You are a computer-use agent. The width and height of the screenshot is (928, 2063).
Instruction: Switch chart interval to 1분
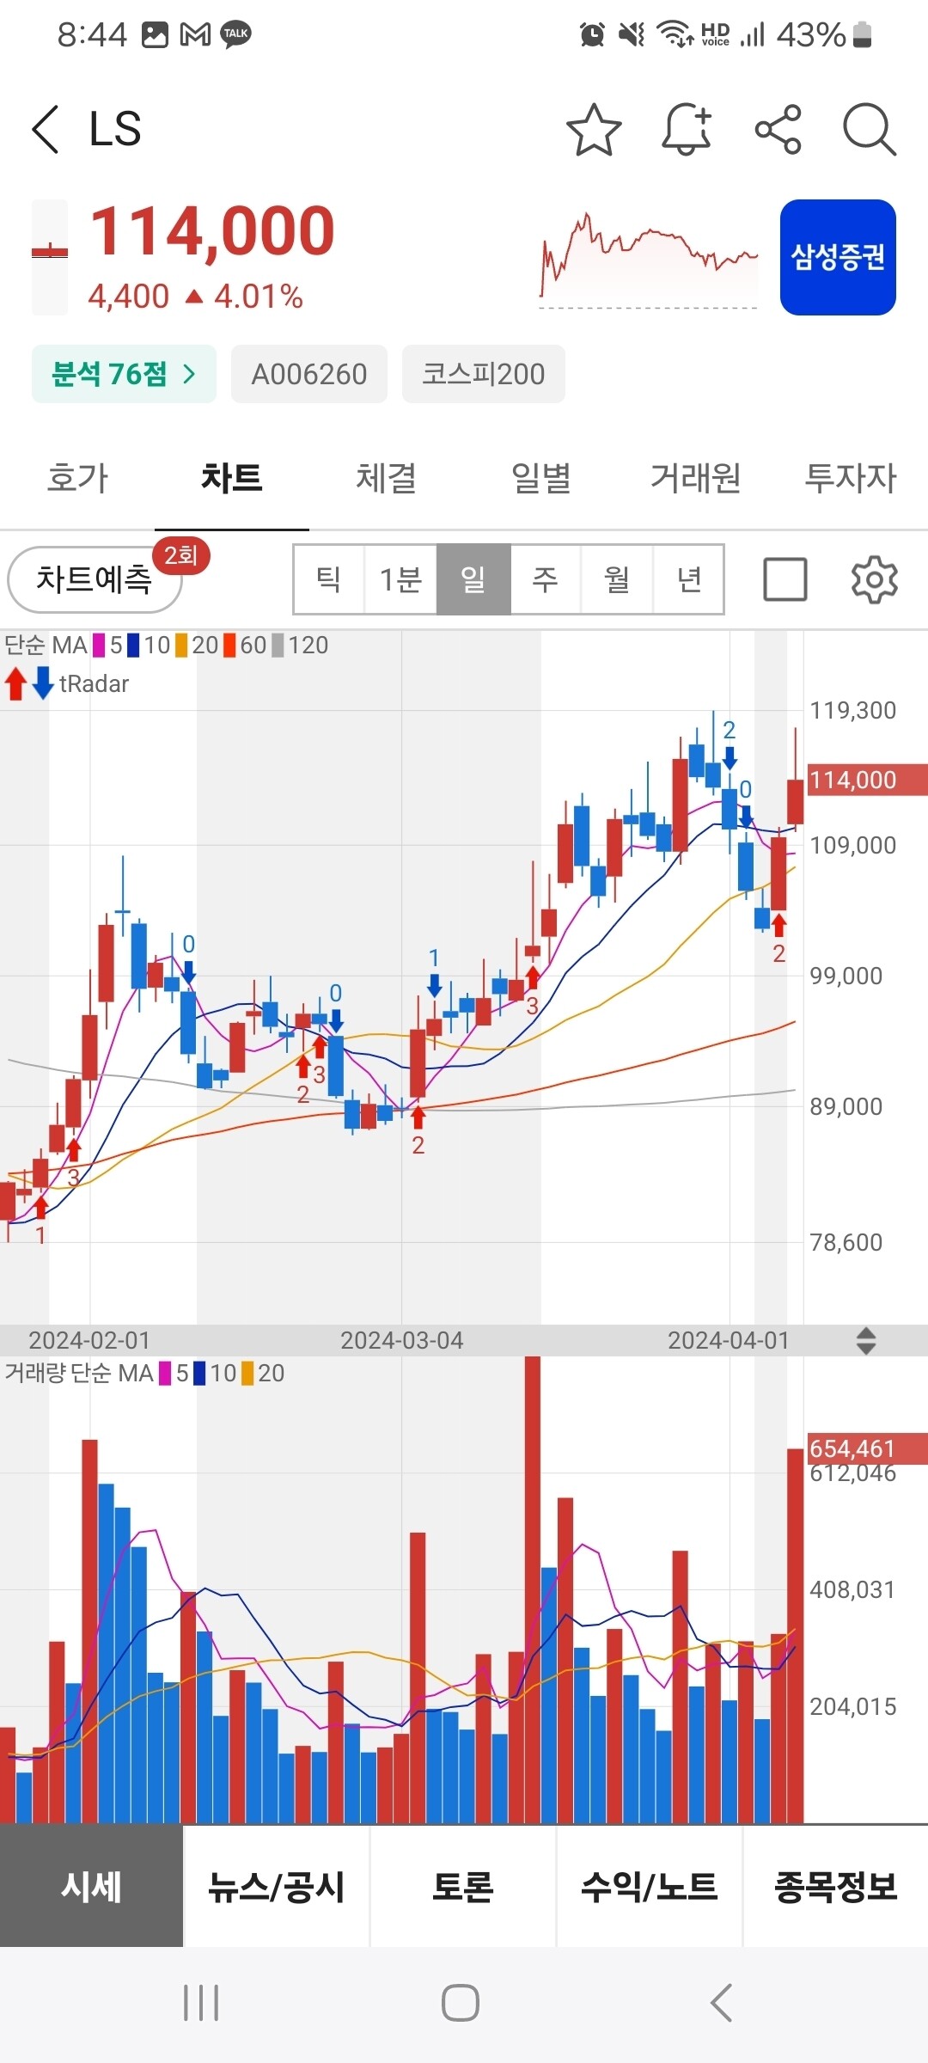(x=400, y=579)
